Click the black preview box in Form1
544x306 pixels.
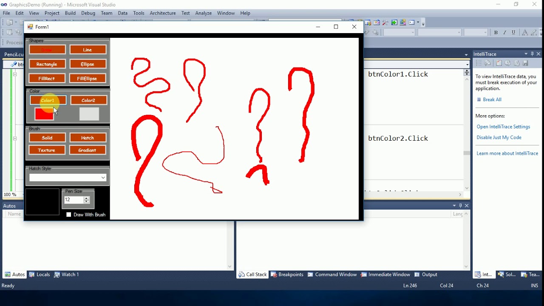(x=42, y=202)
